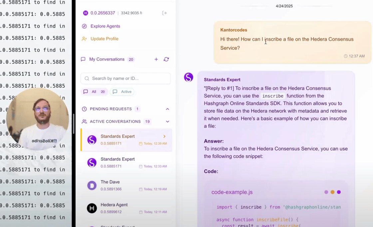
Task: Click the Standards Expert name in chat reply
Action: [222, 80]
